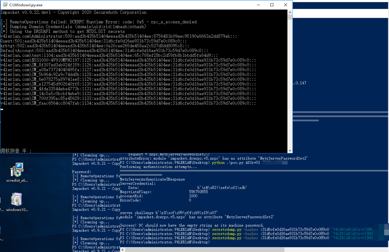The width and height of the screenshot is (389, 252).
Task: Click the py.exe icon in the console title bar
Action: [x=5, y=5]
